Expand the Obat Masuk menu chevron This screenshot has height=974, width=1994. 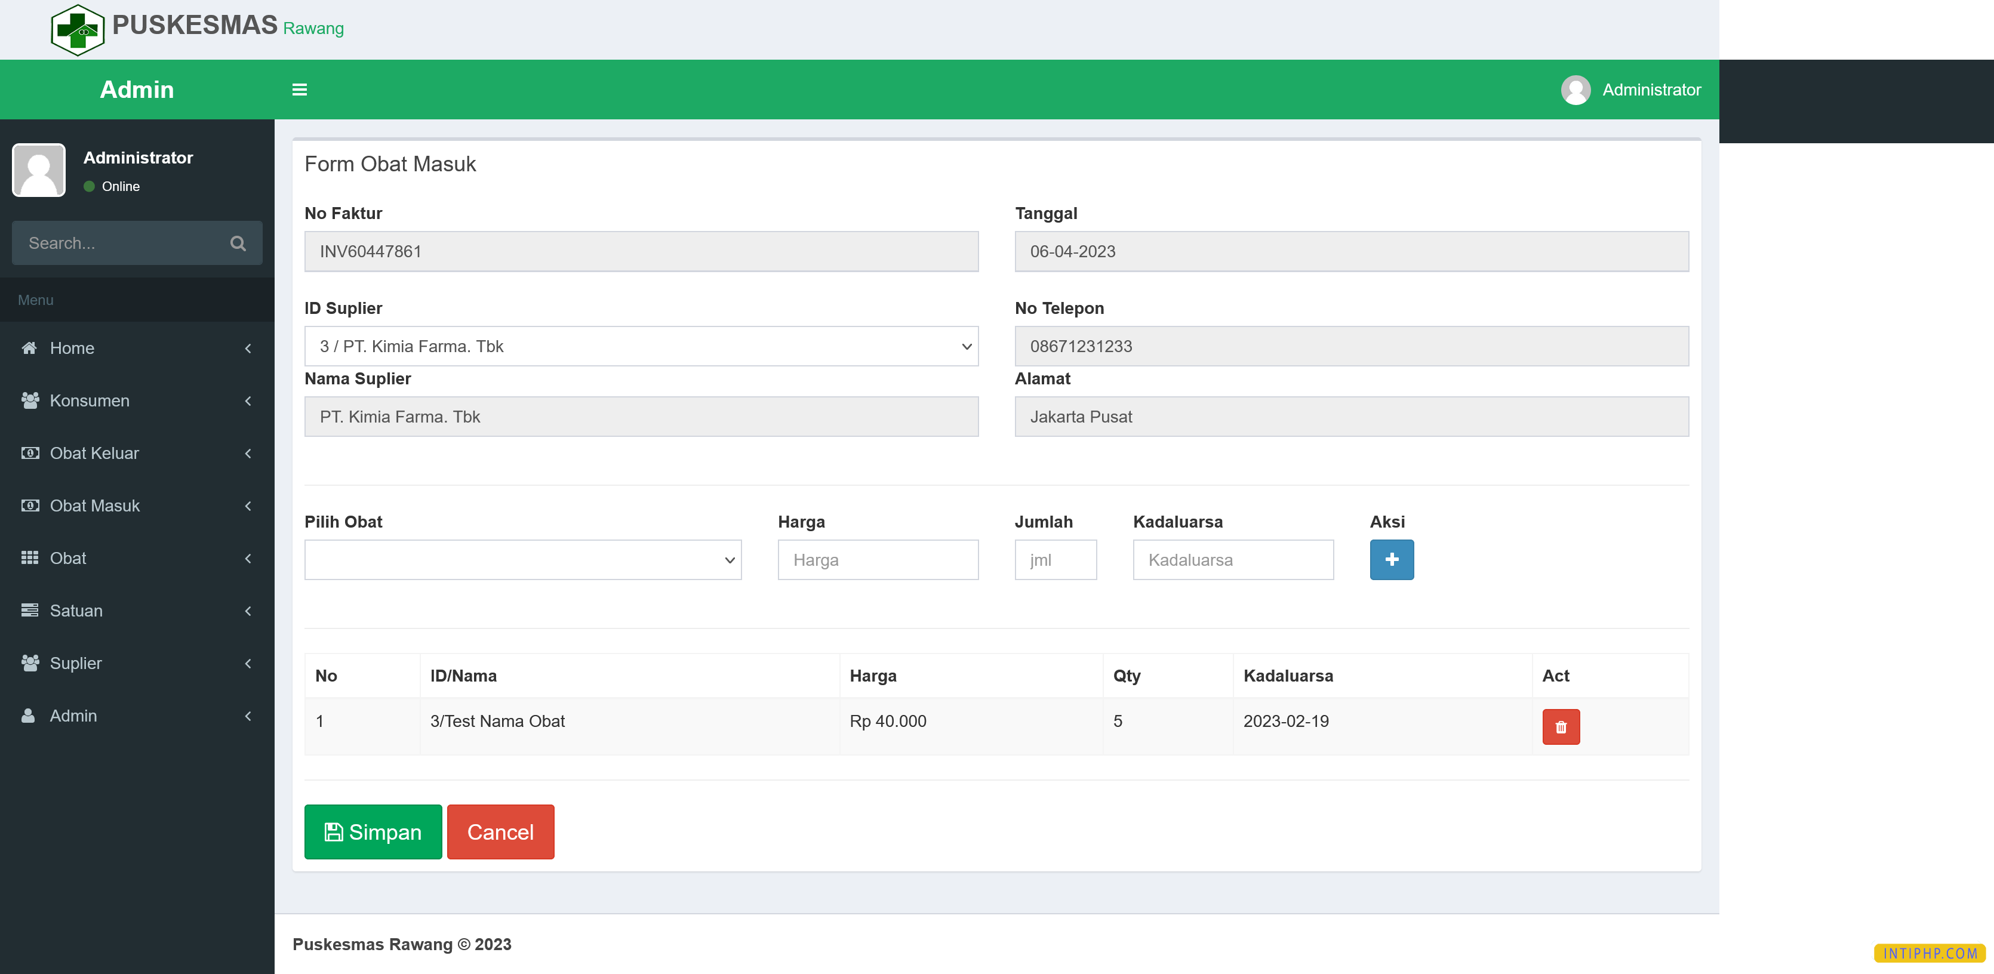[x=248, y=506]
